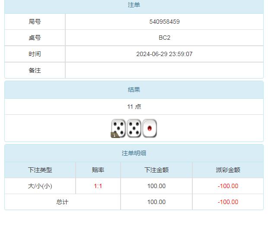
Task: Click the 11 点 result text
Action: click(134, 107)
